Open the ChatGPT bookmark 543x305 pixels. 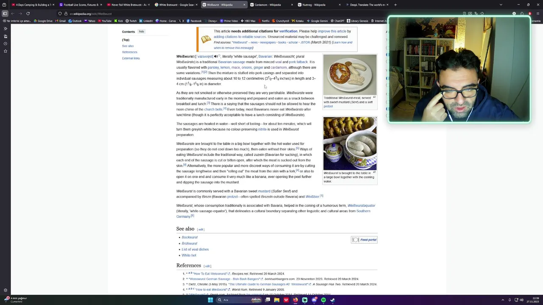337,21
